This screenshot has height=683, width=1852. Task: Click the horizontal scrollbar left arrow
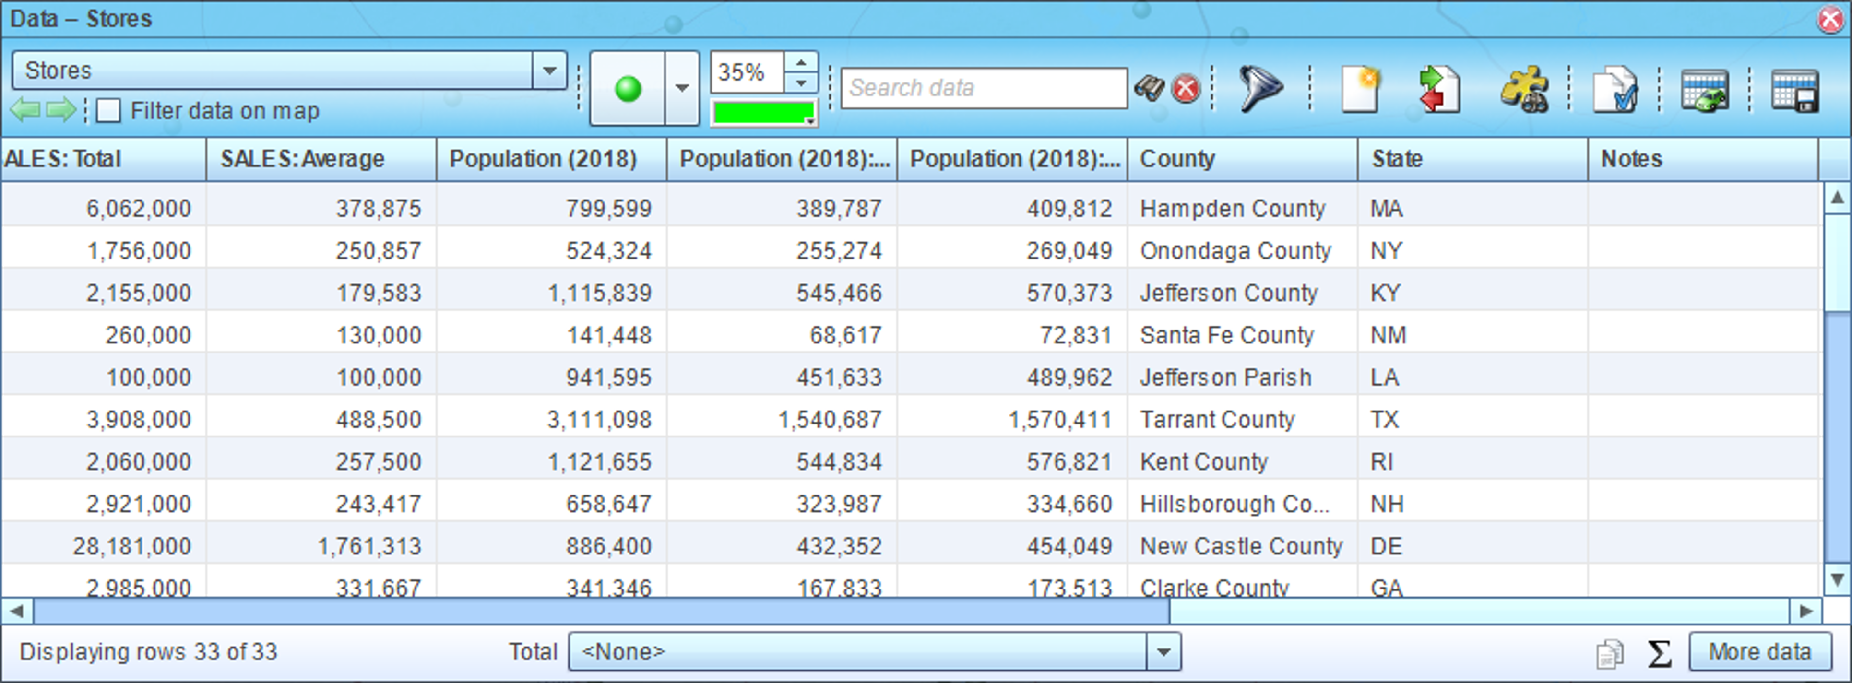[x=16, y=612]
